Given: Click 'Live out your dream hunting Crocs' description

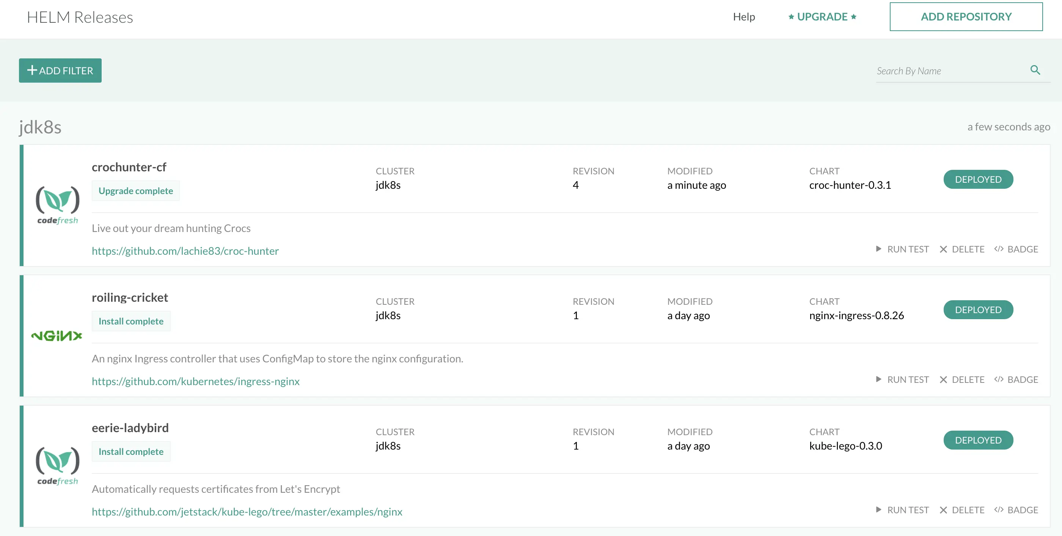Looking at the screenshot, I should 171,228.
